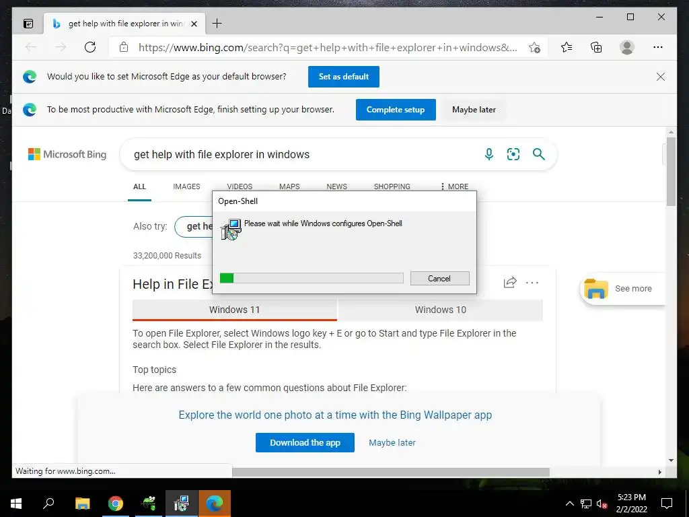Open the notification center
The height and width of the screenshot is (517, 689).
click(x=667, y=504)
